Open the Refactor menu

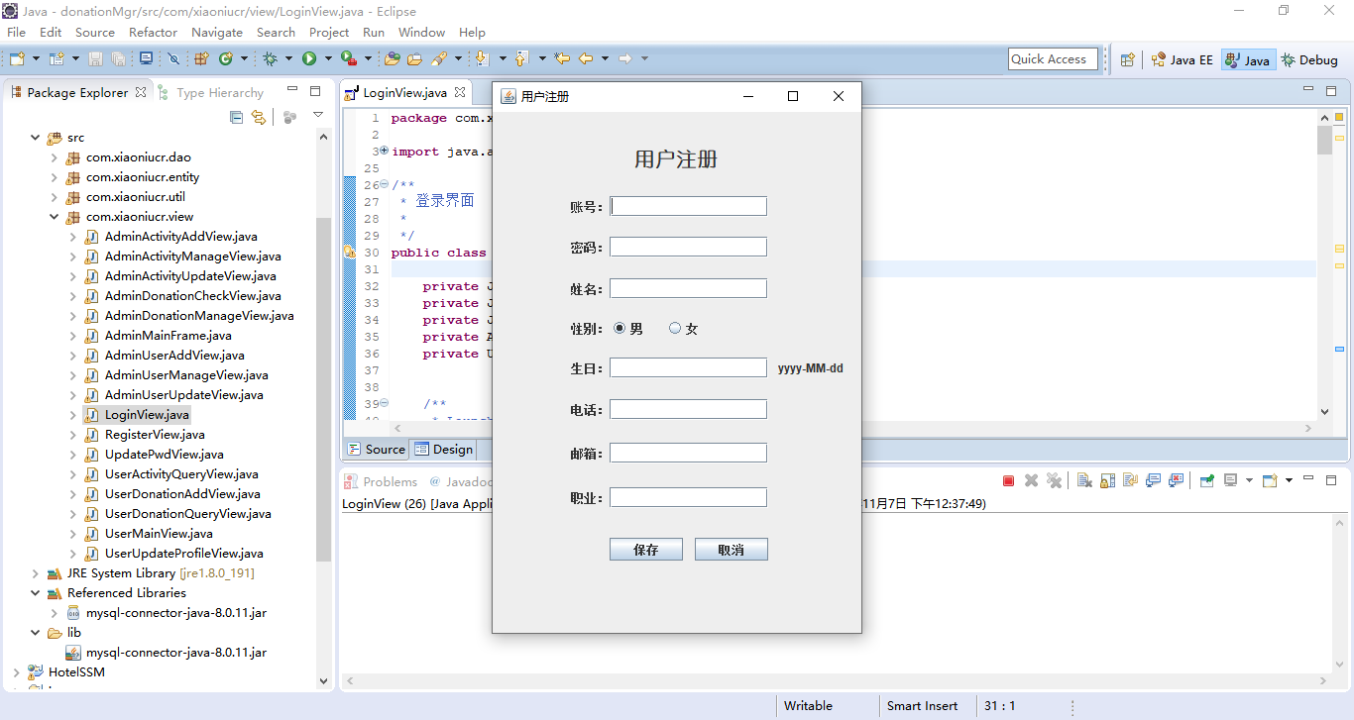(153, 32)
